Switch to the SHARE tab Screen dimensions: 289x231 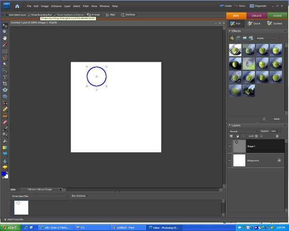coord(277,16)
